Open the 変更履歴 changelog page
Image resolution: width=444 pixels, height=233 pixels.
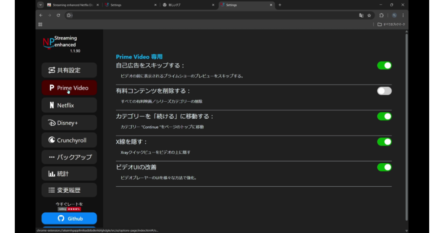pos(69,190)
